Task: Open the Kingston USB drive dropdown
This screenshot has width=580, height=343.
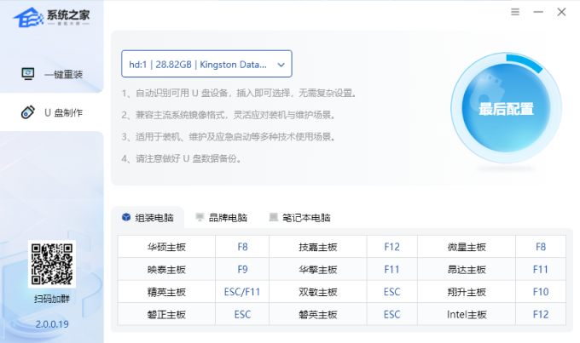Action: 206,64
